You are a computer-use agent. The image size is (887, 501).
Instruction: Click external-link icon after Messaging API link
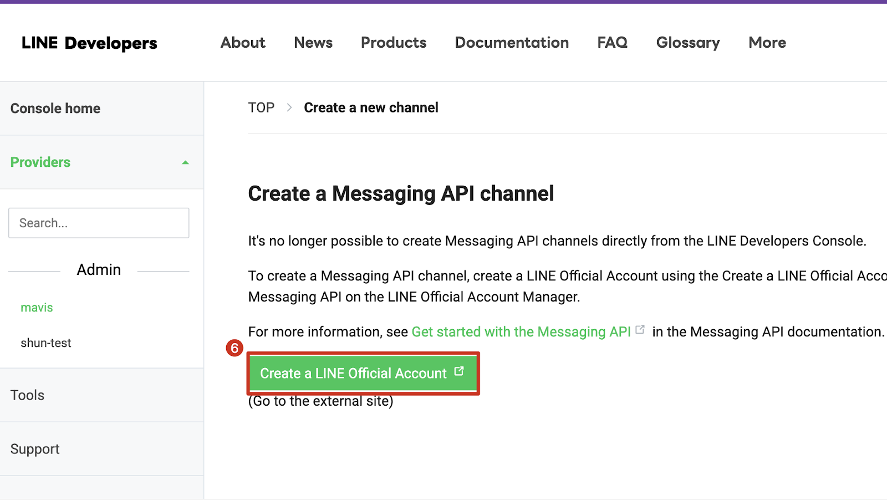click(x=640, y=330)
